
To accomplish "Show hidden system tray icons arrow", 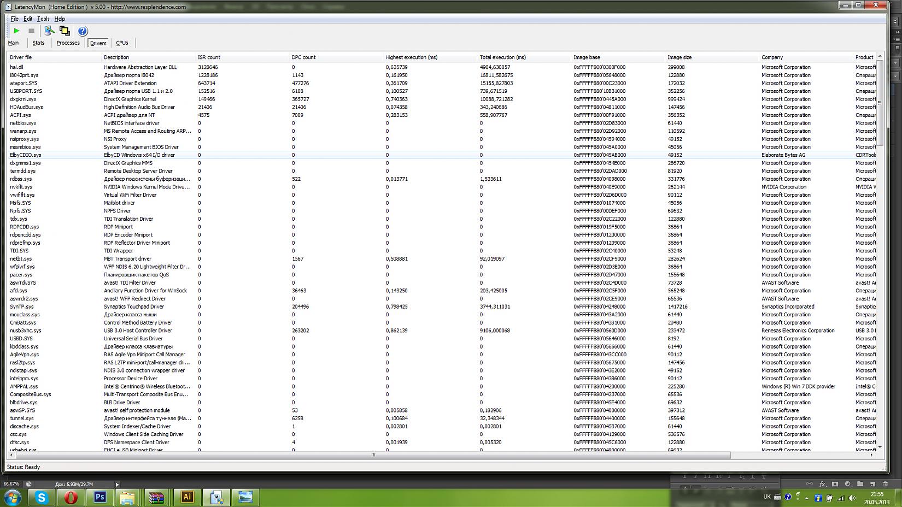I will tap(806, 498).
